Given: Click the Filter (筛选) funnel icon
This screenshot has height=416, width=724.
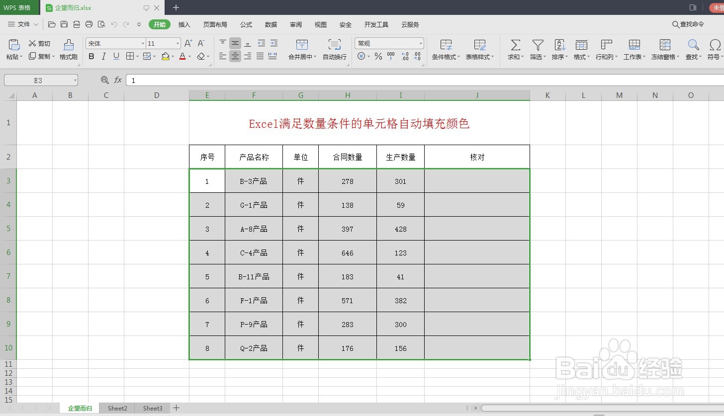Looking at the screenshot, I should click(x=538, y=45).
